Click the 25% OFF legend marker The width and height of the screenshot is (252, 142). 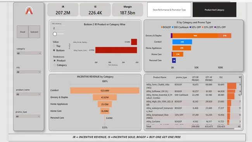215,27
